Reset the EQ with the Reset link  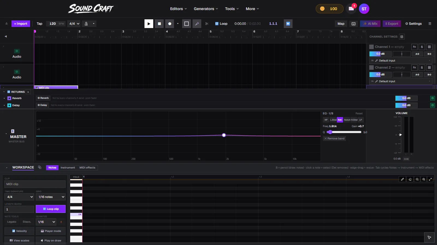[x=359, y=114]
